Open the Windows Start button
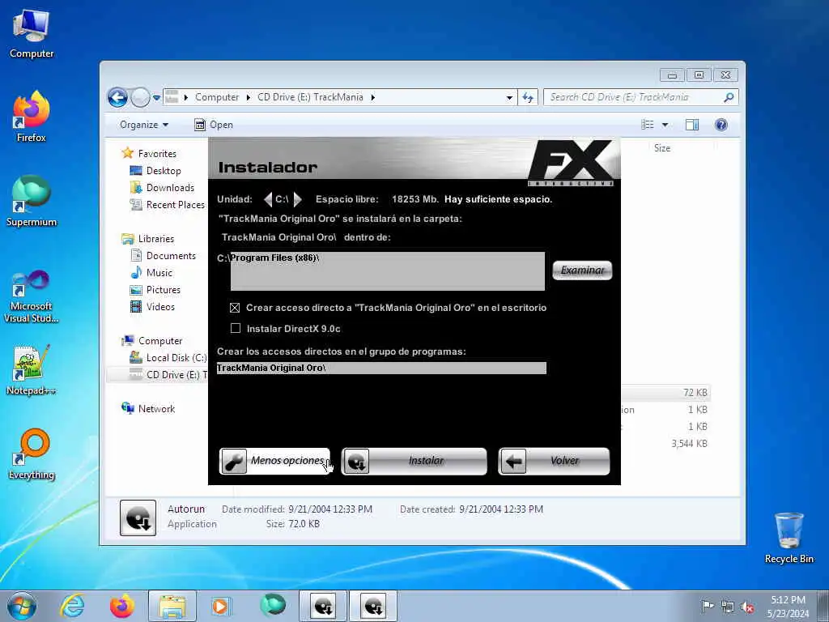829x622 pixels. pos(21,606)
